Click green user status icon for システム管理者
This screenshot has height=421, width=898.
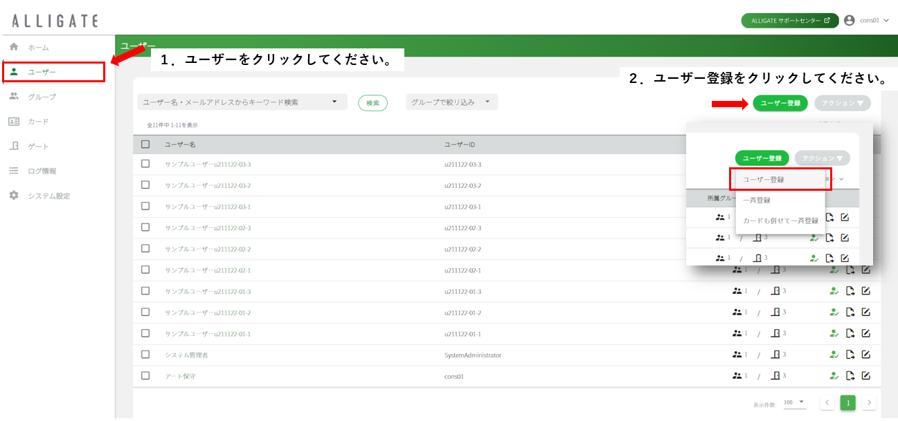[x=834, y=355]
